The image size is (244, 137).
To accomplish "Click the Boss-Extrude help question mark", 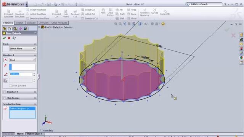I will pyautogui.click(x=35, y=33).
